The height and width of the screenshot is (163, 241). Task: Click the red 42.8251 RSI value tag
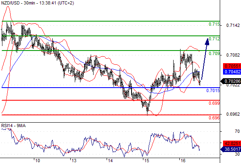(x=232, y=143)
